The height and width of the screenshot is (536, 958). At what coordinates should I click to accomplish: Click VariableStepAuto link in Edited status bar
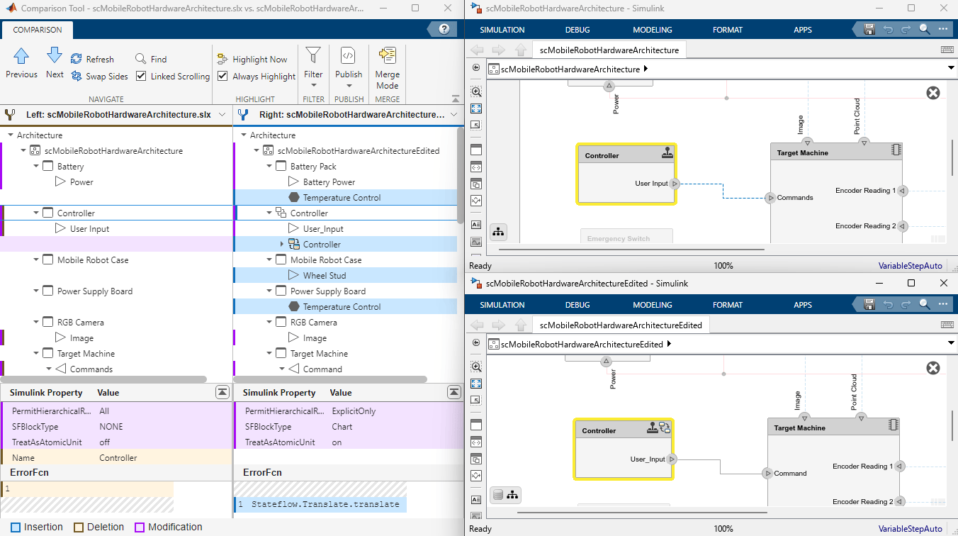click(x=911, y=529)
